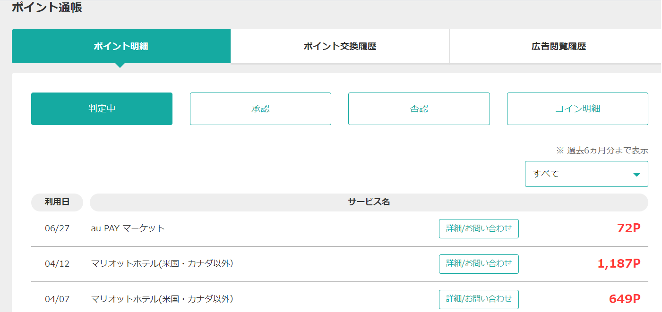This screenshot has width=662, height=312.
Task: Click the 04/07 マリオットホテル service name
Action: click(162, 299)
